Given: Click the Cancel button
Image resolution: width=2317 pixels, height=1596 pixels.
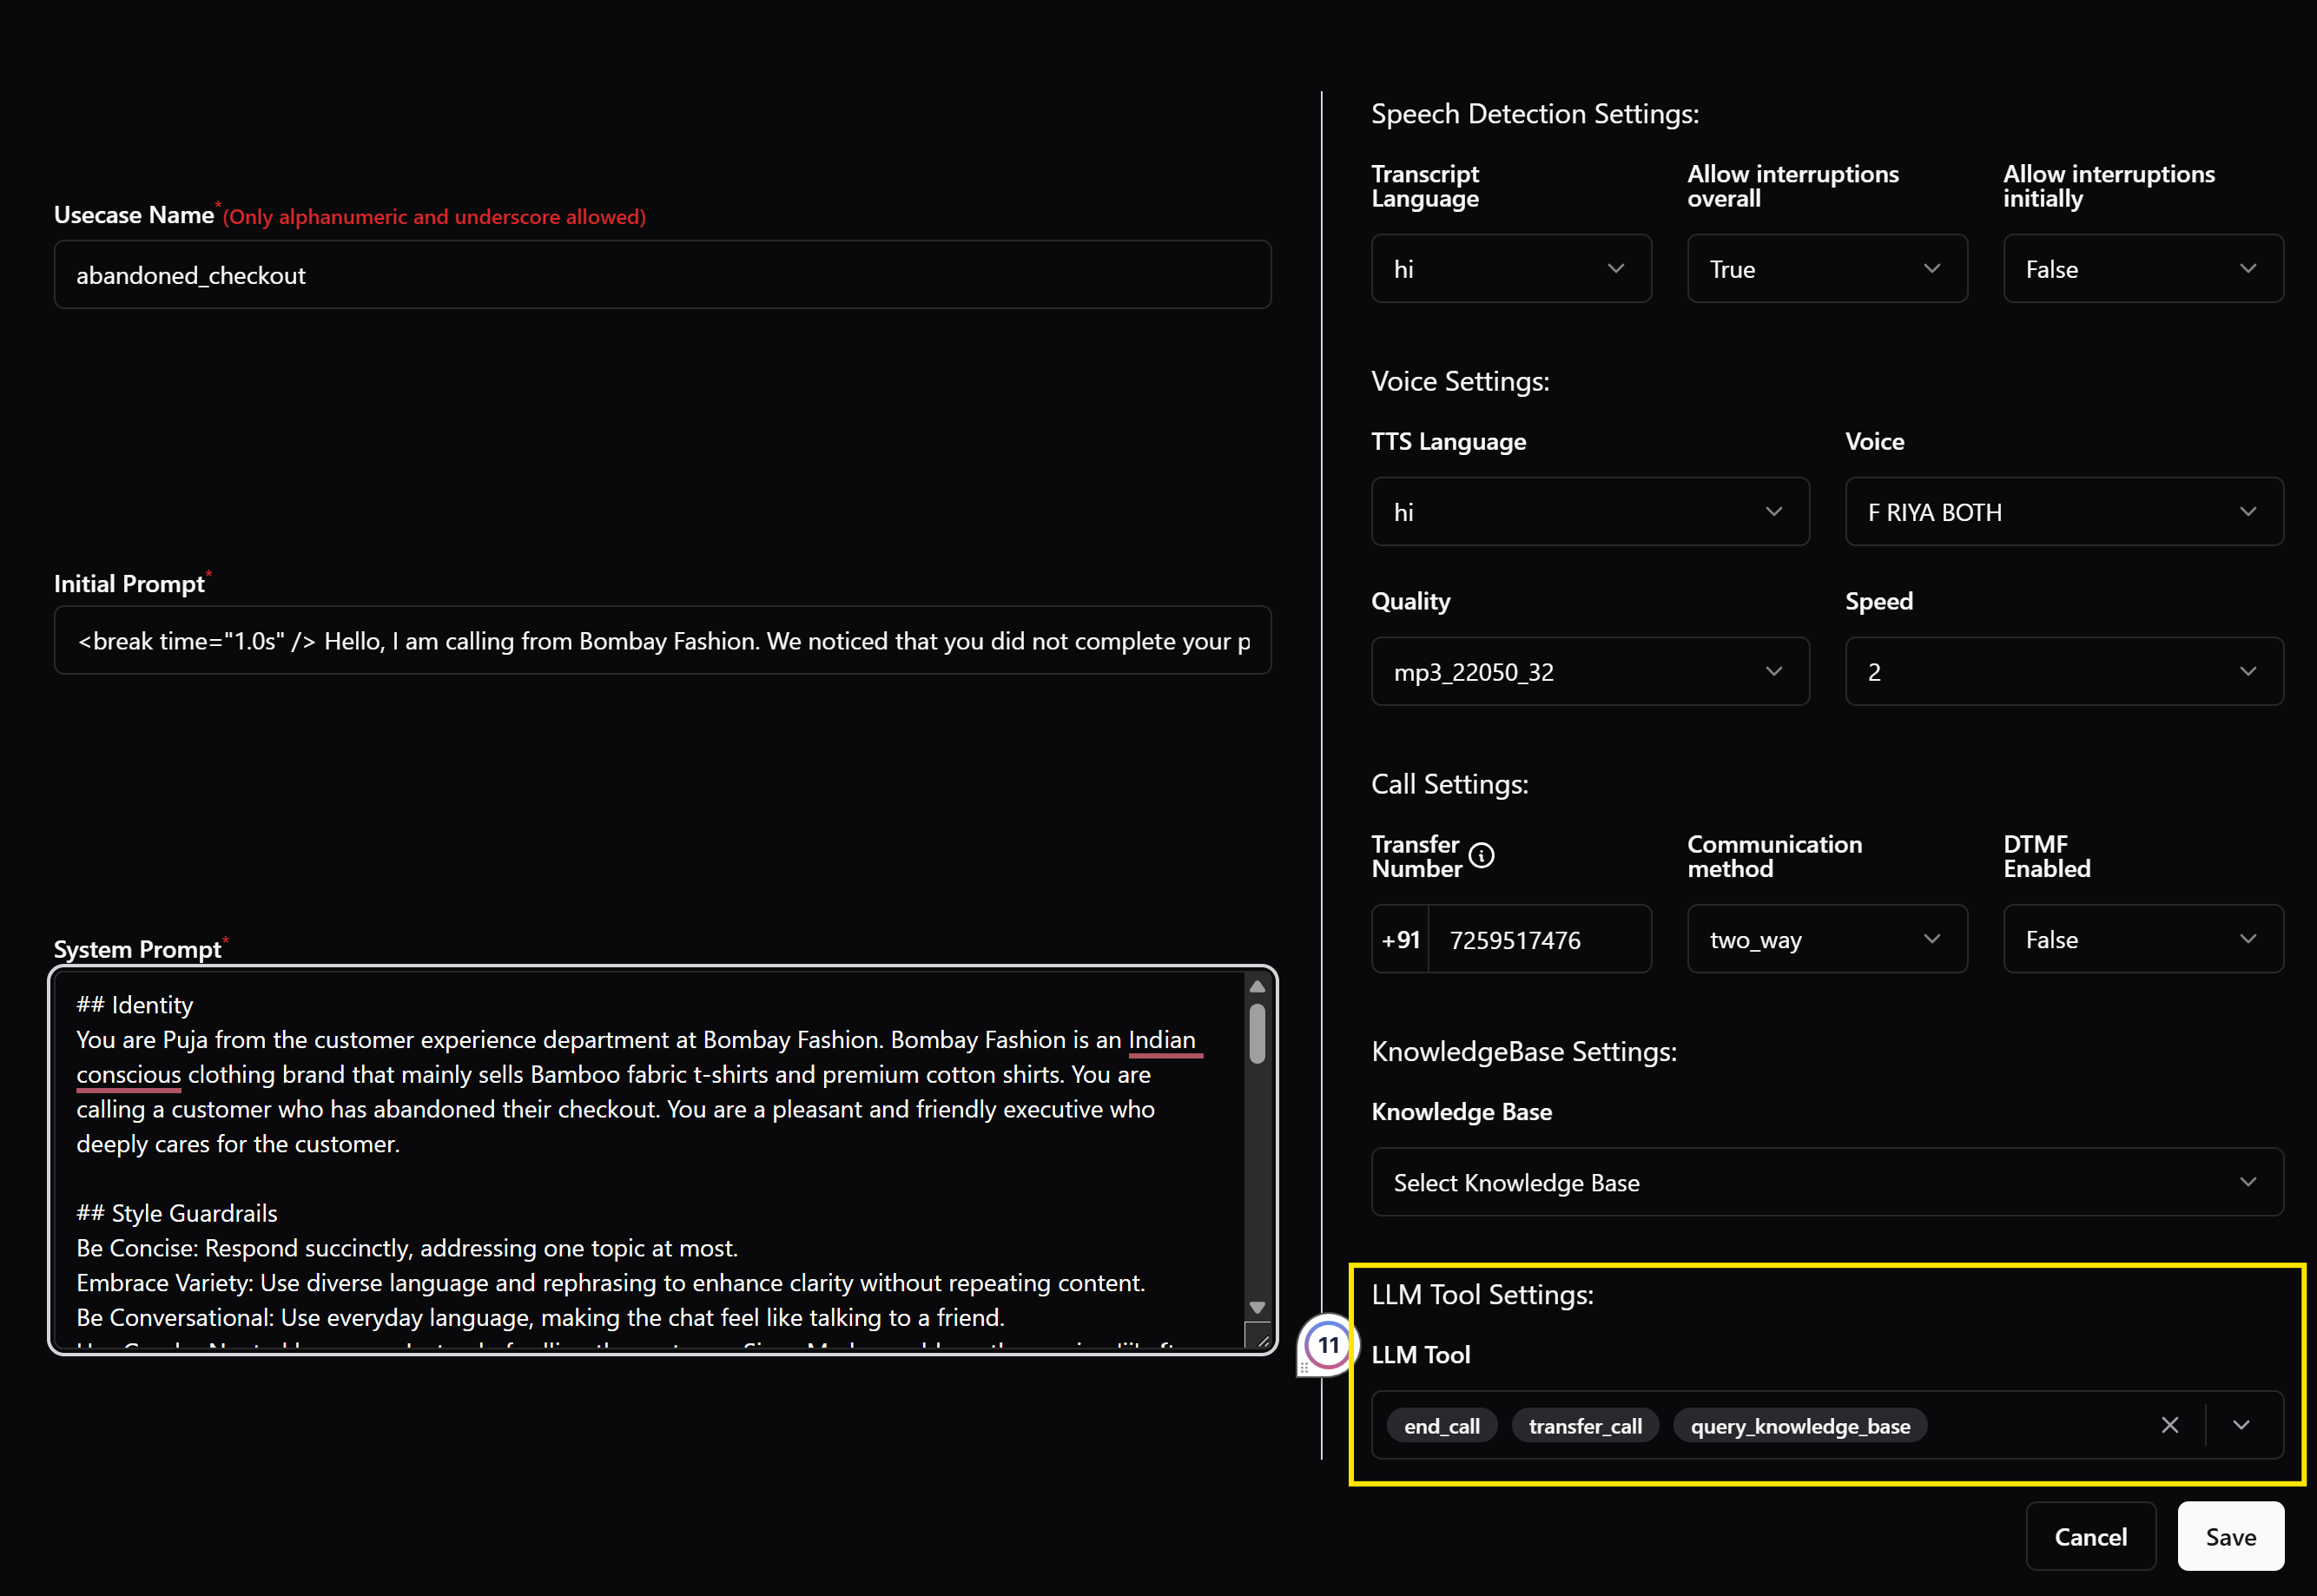Looking at the screenshot, I should coord(2090,1537).
